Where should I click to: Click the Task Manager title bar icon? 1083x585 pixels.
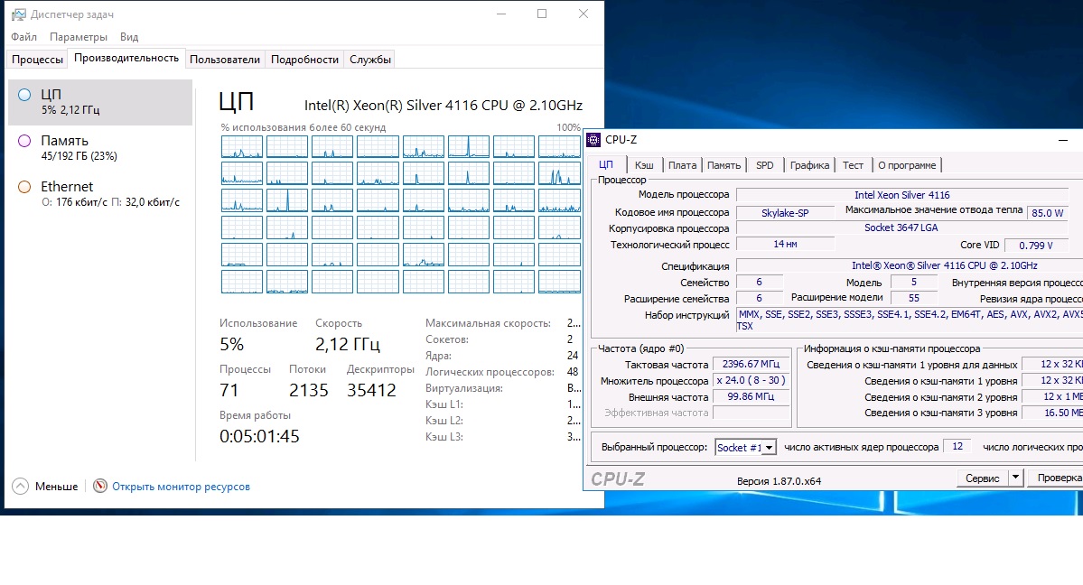coord(19,14)
